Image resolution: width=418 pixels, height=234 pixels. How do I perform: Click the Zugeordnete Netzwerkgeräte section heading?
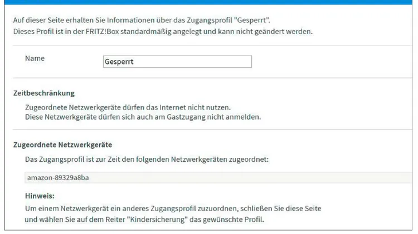point(62,145)
